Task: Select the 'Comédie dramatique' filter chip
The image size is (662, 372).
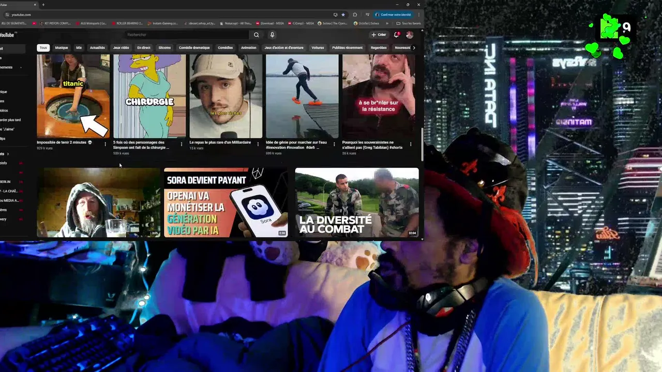Action: 194,48
